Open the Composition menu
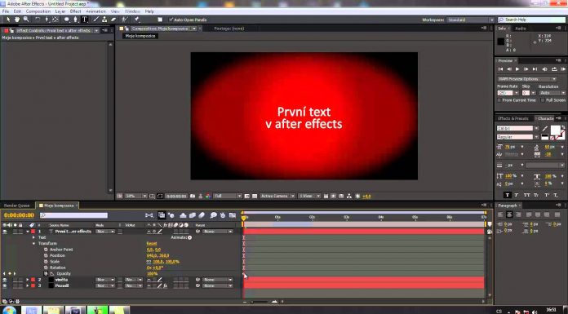The width and height of the screenshot is (568, 314). tap(38, 11)
